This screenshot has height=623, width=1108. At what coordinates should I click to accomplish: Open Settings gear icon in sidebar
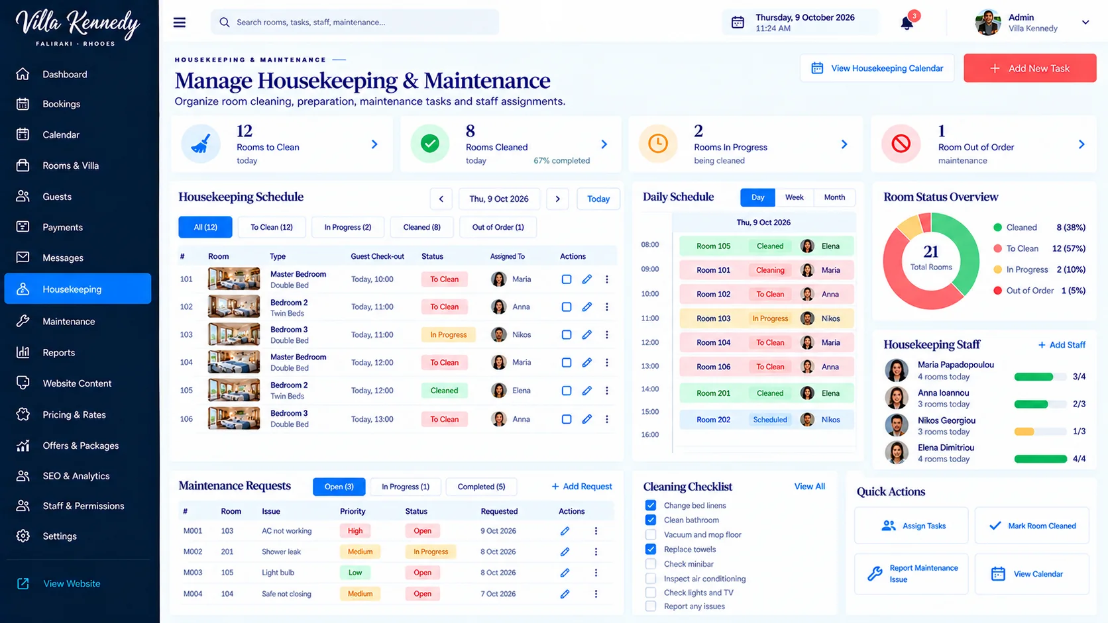(x=23, y=536)
